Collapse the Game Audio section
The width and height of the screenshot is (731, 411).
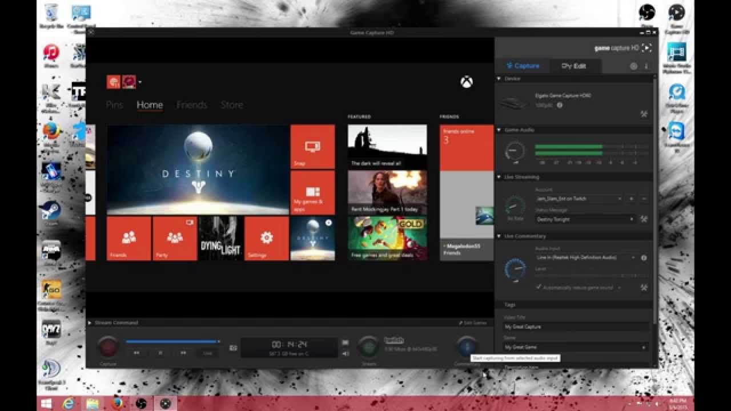coord(499,130)
